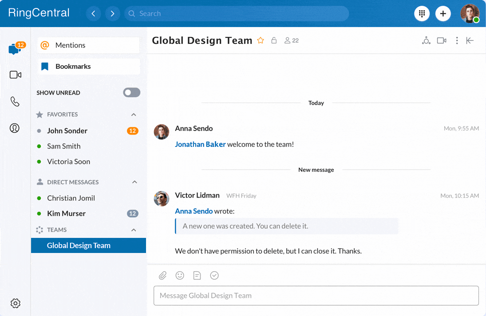Collapse the Direct Messages section
The height and width of the screenshot is (316, 486).
(x=134, y=182)
